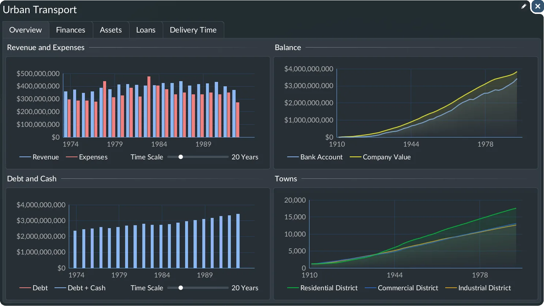Open the Delivery Time tab
This screenshot has height=306, width=544.
point(193,30)
